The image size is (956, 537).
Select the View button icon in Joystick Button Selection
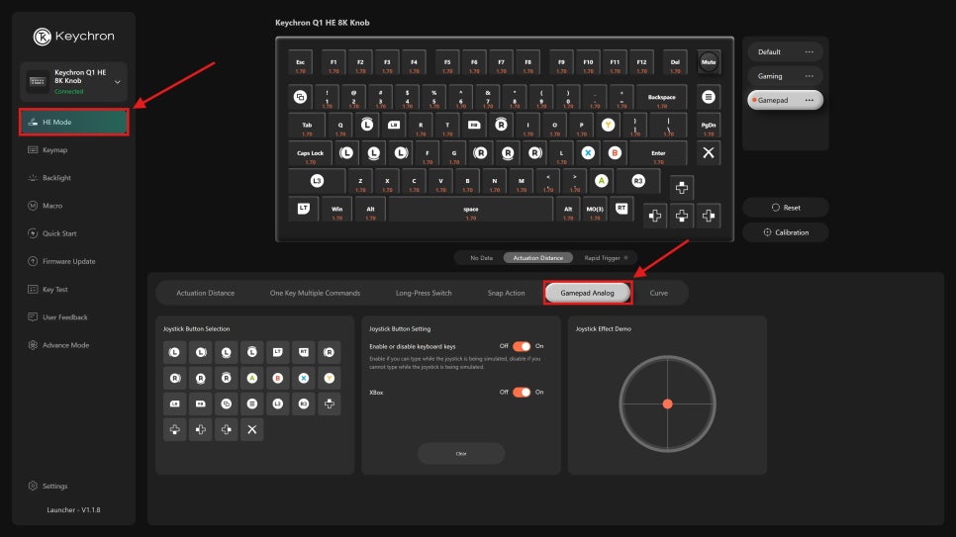click(227, 403)
